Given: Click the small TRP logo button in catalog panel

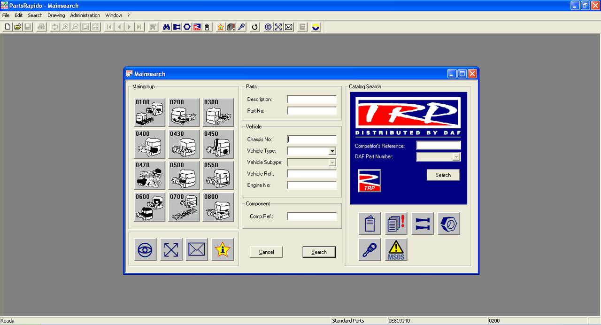Looking at the screenshot, I should click(x=370, y=181).
